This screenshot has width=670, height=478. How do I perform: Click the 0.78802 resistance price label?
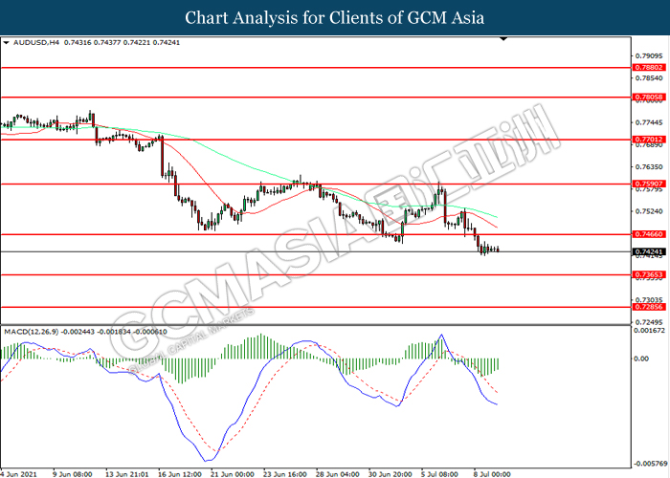(x=649, y=68)
